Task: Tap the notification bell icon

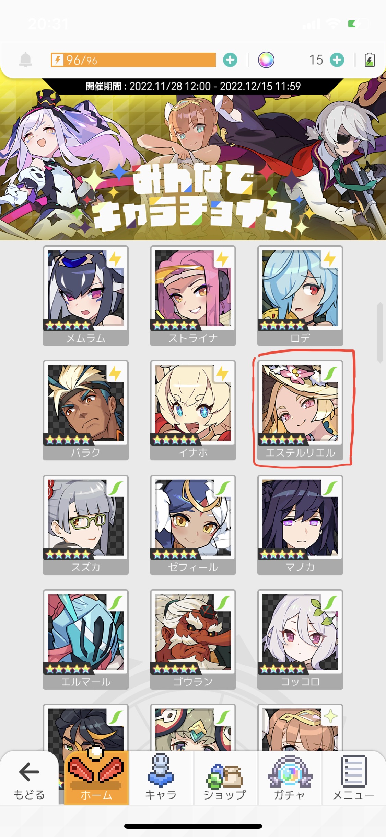Action: click(25, 60)
